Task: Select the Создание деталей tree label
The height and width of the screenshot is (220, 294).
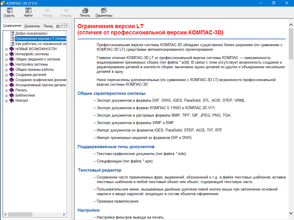Action: click(x=31, y=75)
